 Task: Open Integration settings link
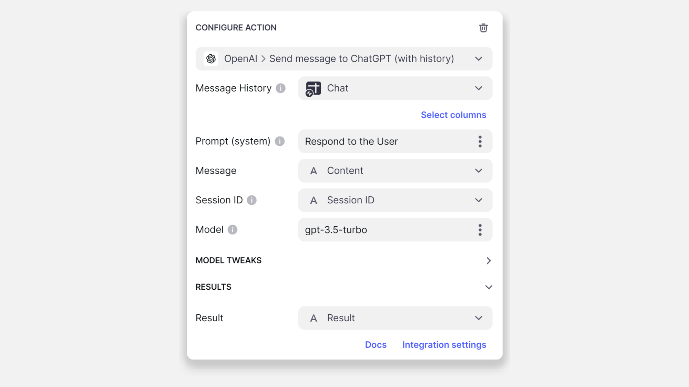click(444, 345)
